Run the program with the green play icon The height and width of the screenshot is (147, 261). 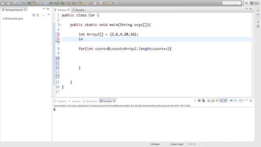click(x=57, y=3)
